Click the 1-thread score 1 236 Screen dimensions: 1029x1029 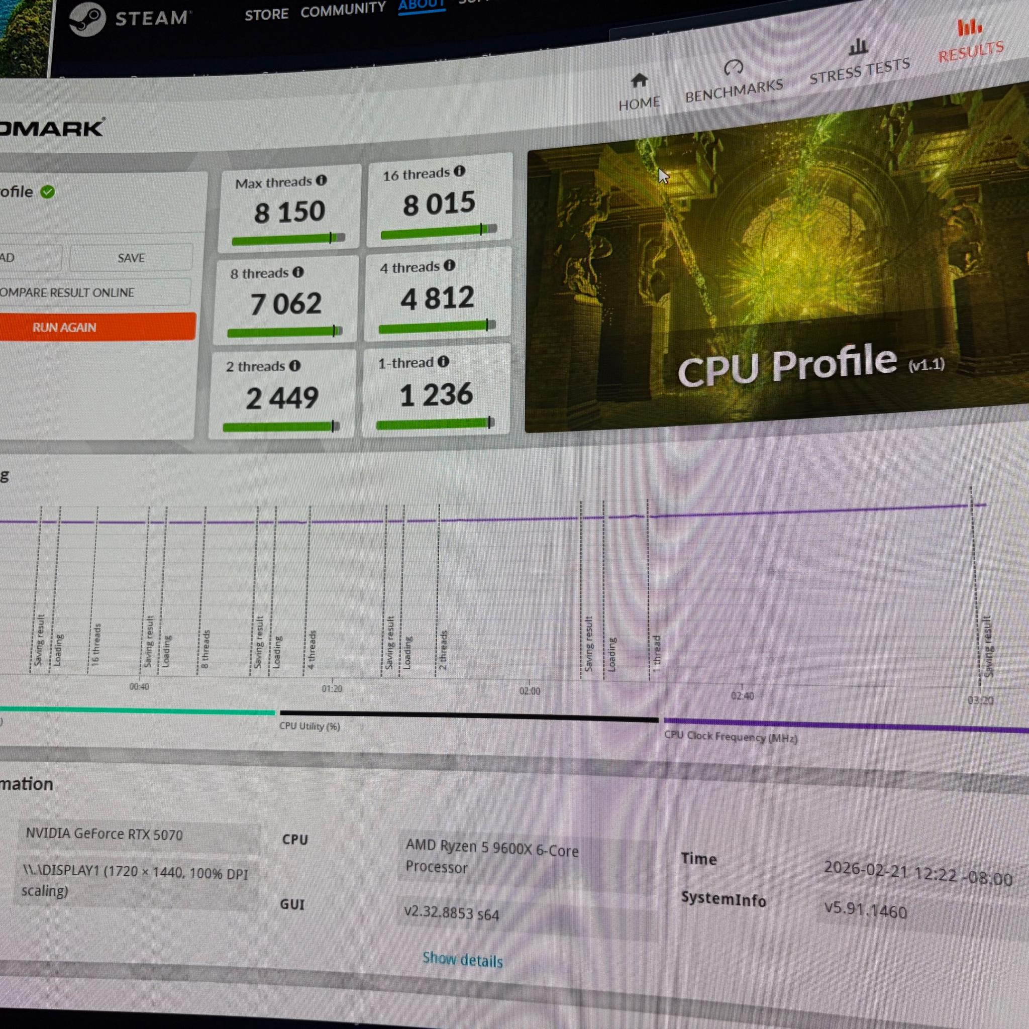tap(436, 394)
